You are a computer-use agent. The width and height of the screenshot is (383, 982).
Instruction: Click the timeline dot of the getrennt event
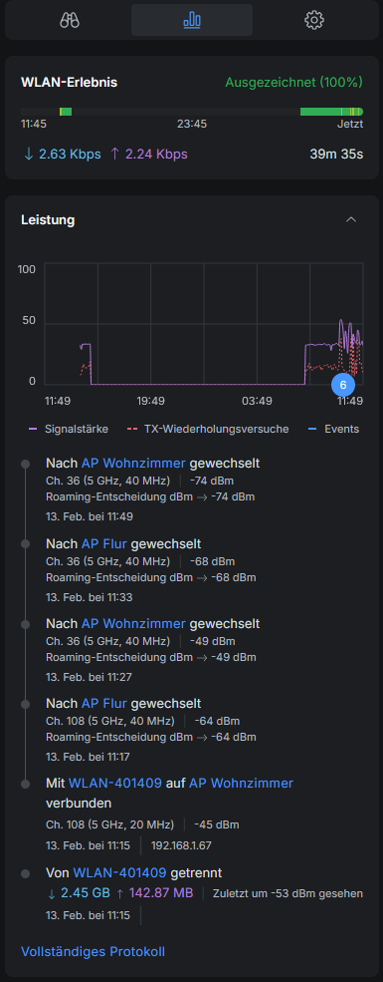pos(25,873)
